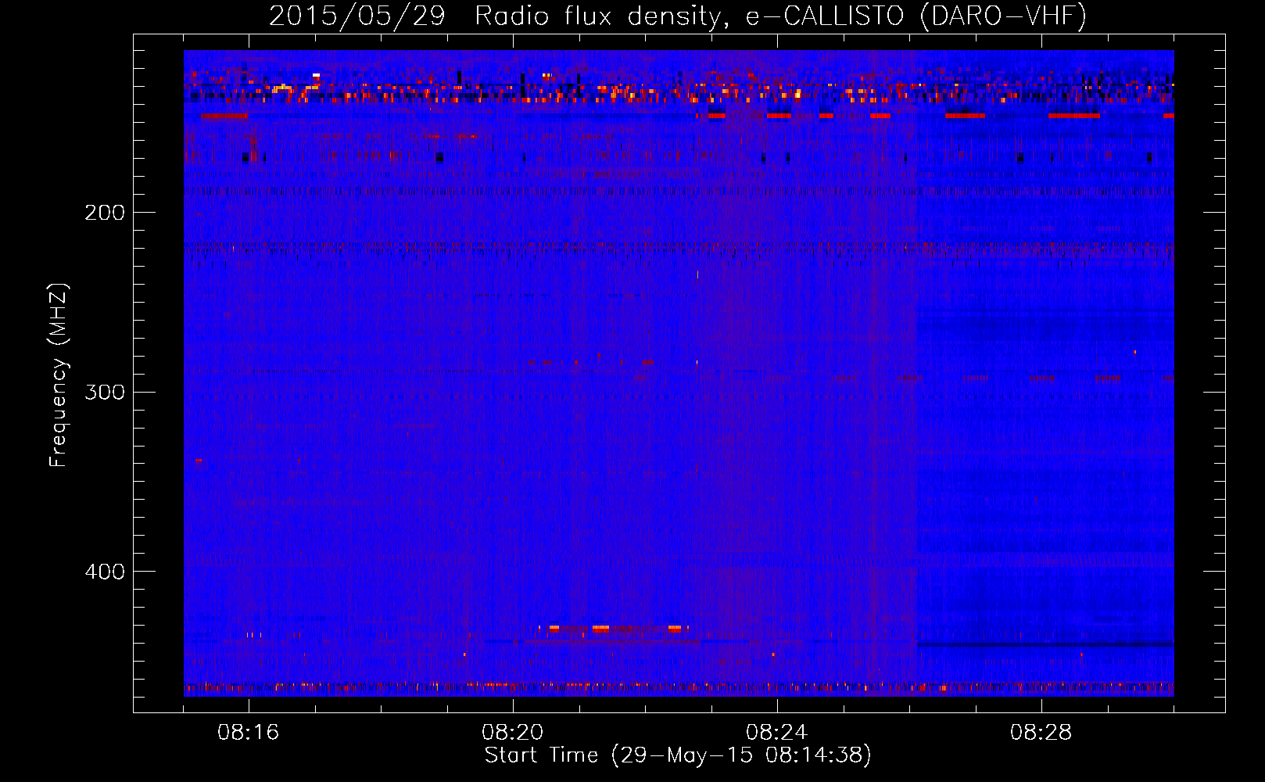The image size is (1265, 782).
Task: Select the 300 frequency axis label
Action: click(105, 392)
